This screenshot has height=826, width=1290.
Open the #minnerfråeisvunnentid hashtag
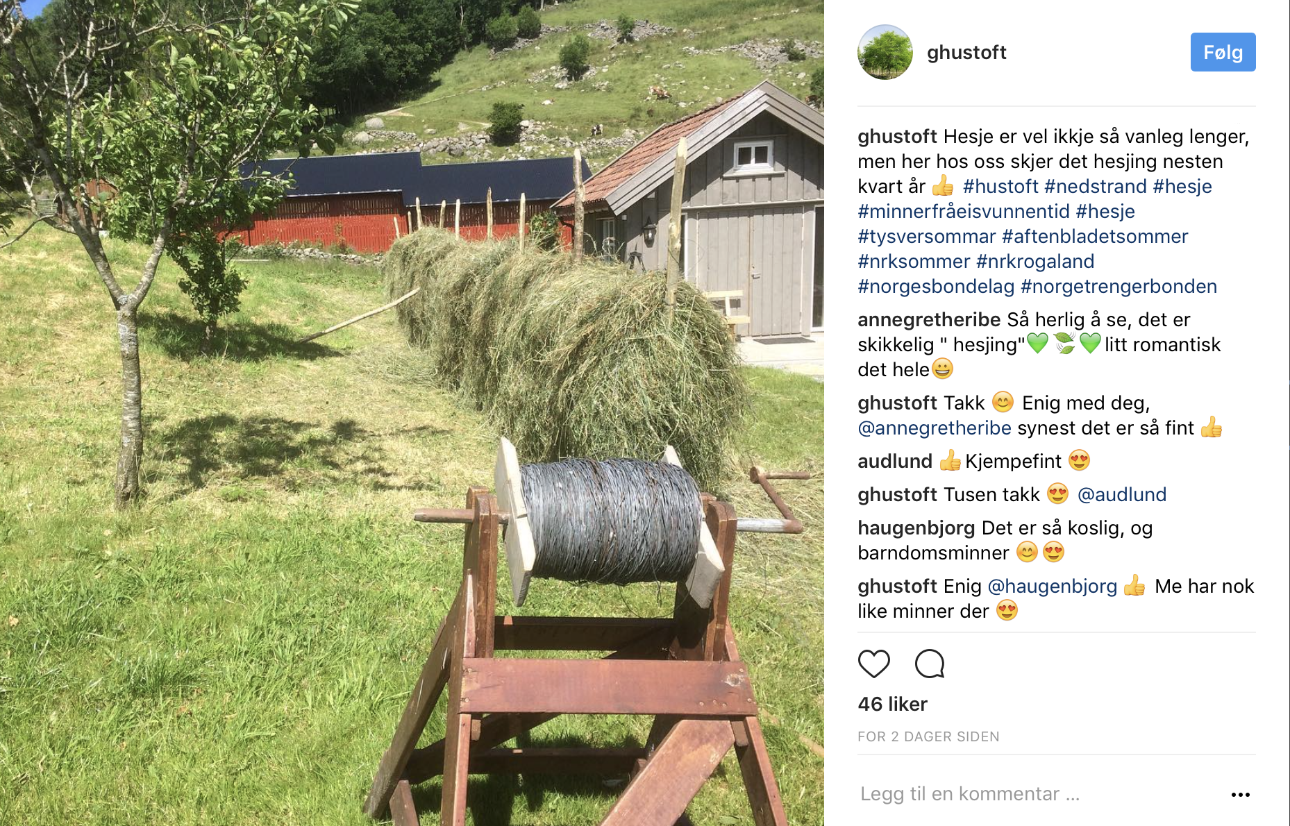(x=964, y=211)
